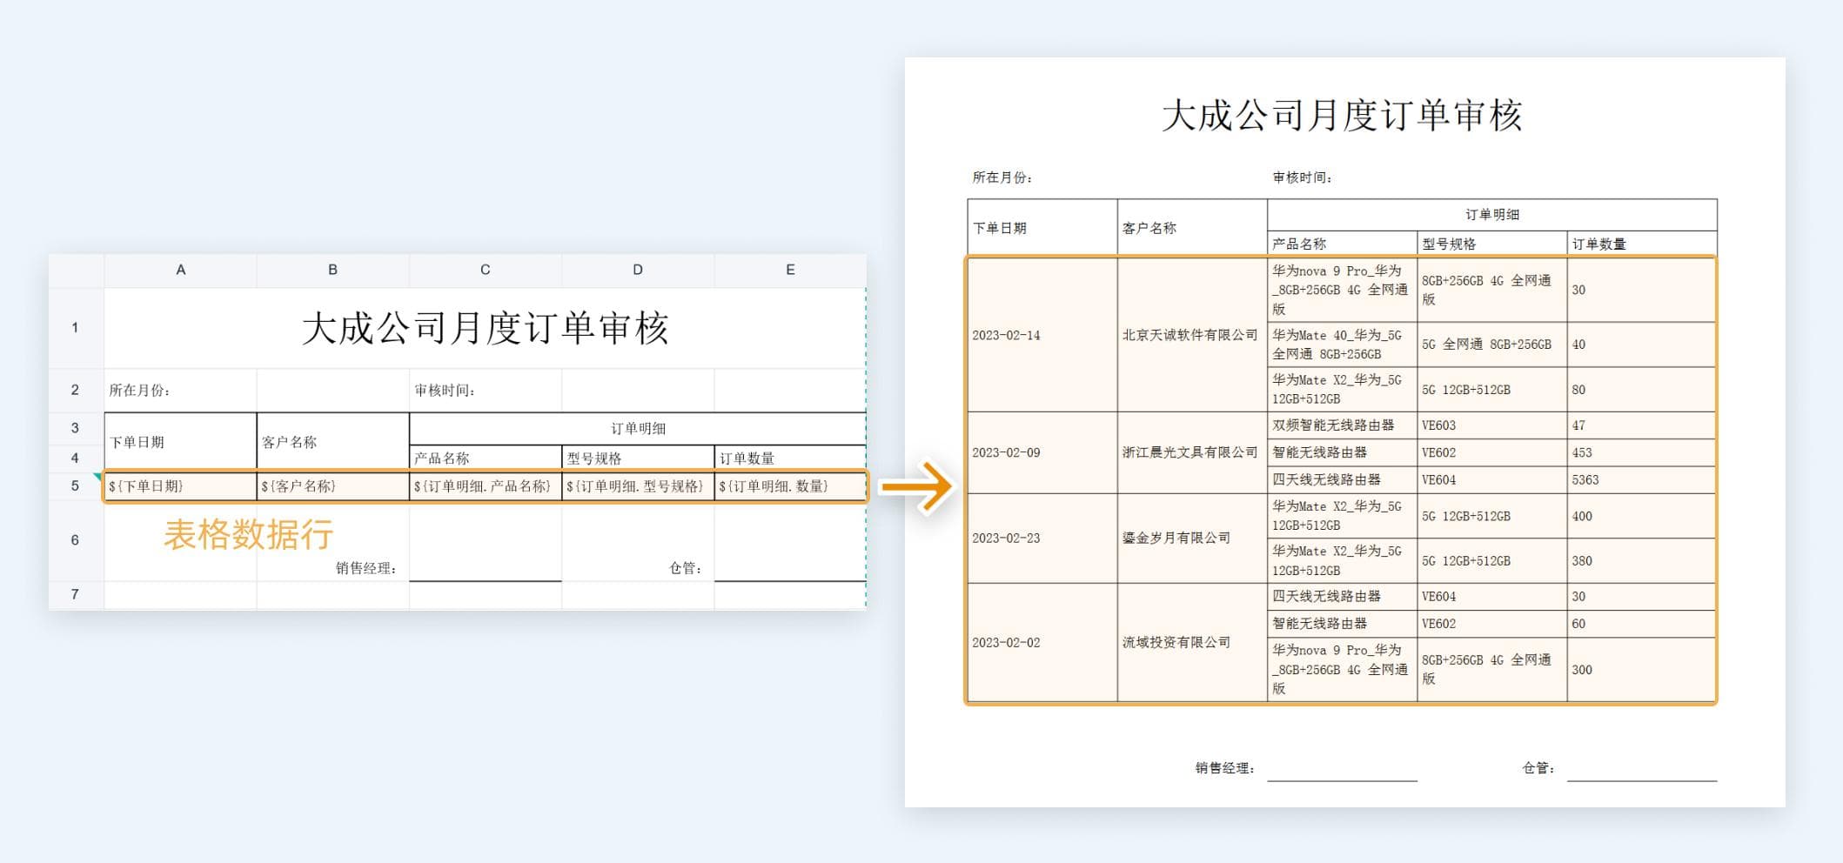Select the ${订单明细.型号规格} template cell
This screenshot has width=1843, height=863.
click(638, 486)
